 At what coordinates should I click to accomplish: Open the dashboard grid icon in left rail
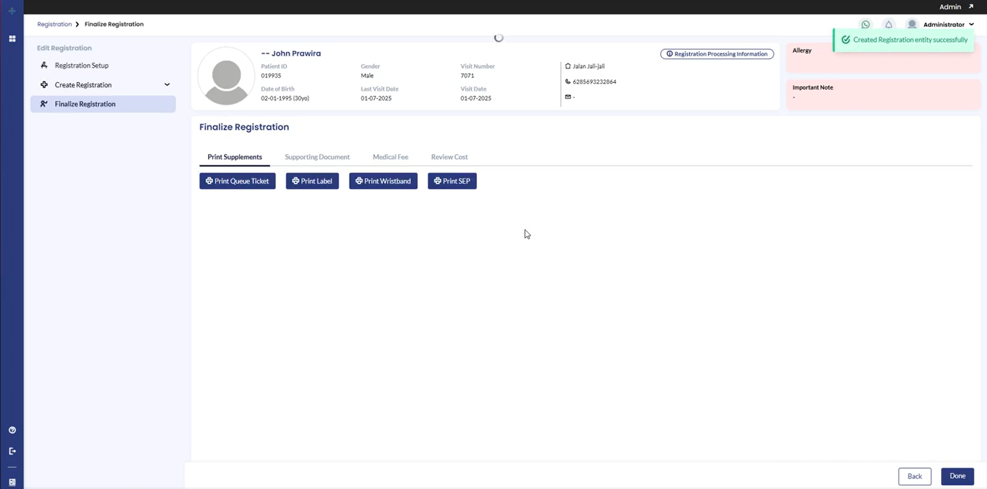12,39
